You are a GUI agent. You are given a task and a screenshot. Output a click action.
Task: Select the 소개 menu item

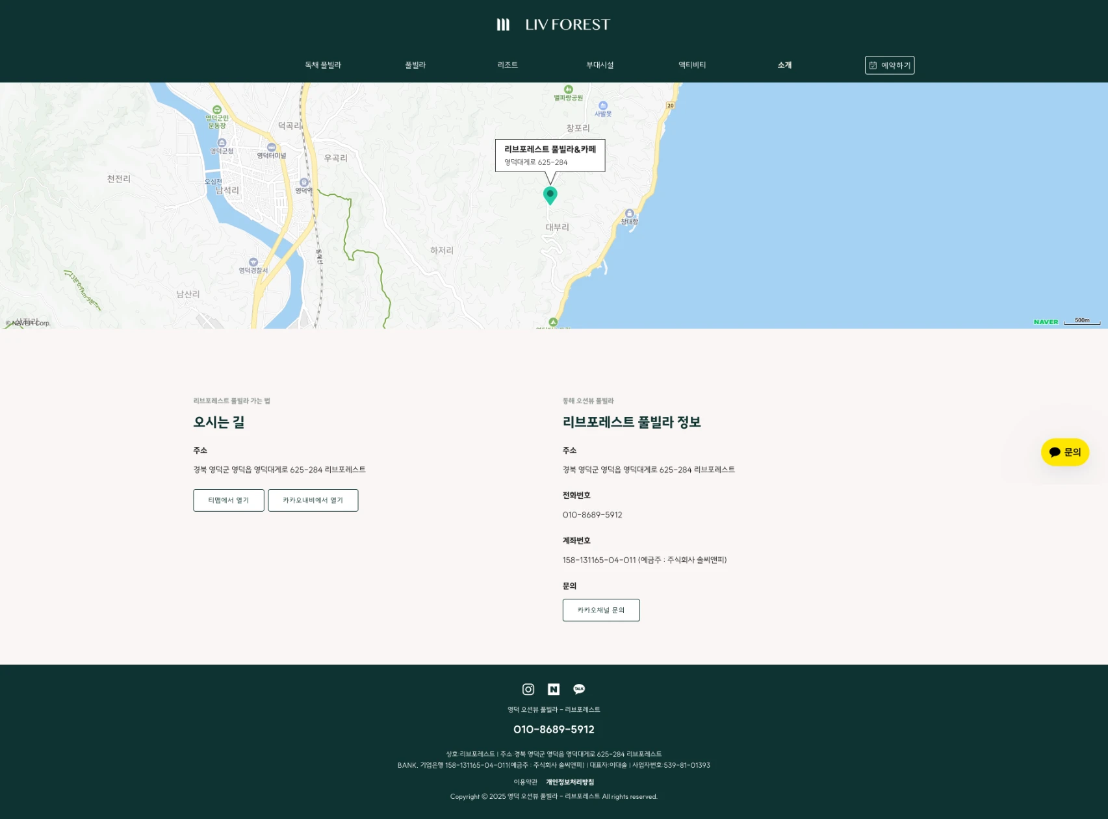pyautogui.click(x=784, y=65)
